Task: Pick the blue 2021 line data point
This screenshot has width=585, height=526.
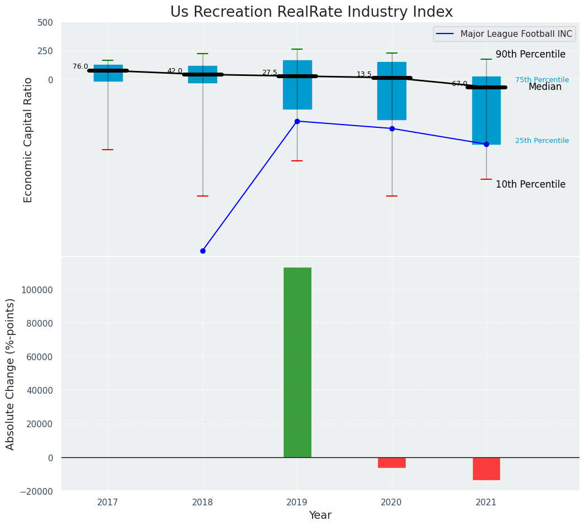Action: (486, 144)
